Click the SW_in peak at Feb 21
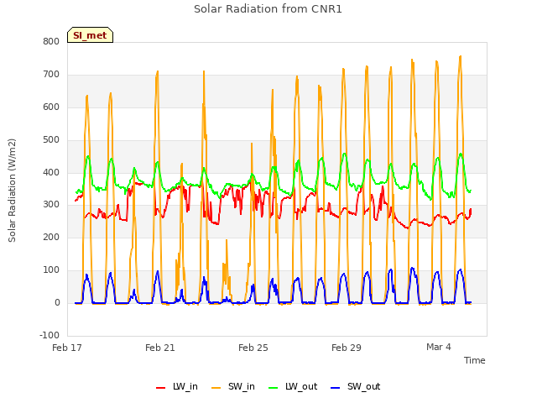 click(x=157, y=71)
